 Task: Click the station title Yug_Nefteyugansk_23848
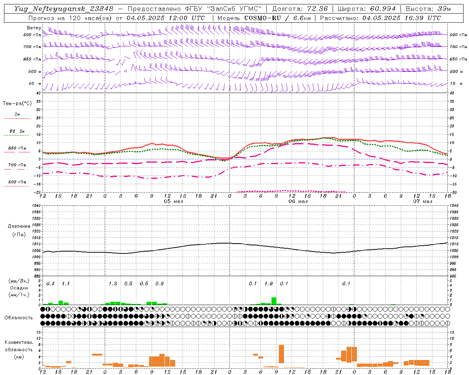pyautogui.click(x=64, y=9)
